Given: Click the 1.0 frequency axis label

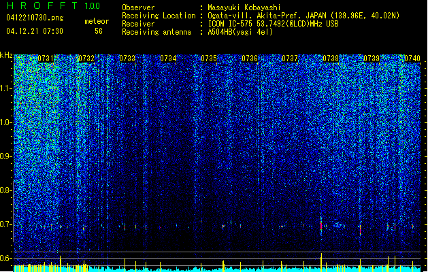Looking at the screenshot, I should click(x=6, y=122).
